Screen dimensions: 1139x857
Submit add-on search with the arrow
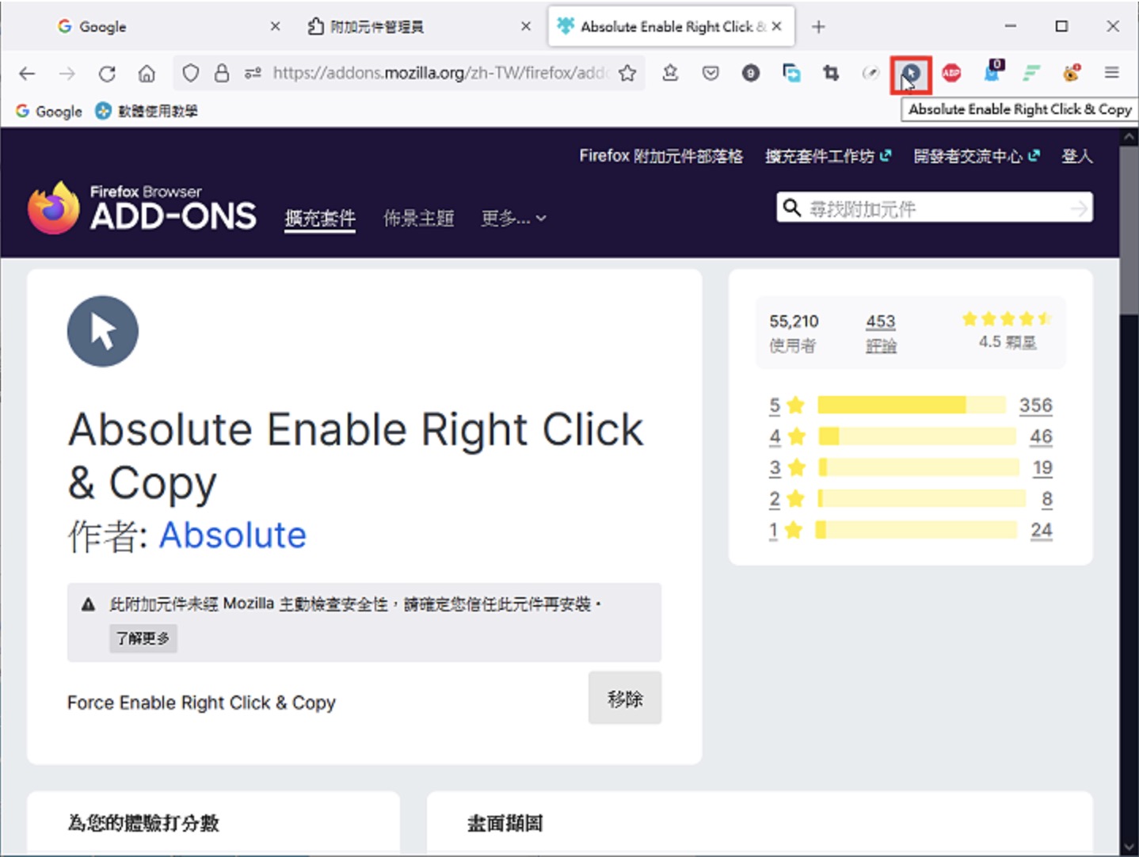click(x=1079, y=208)
